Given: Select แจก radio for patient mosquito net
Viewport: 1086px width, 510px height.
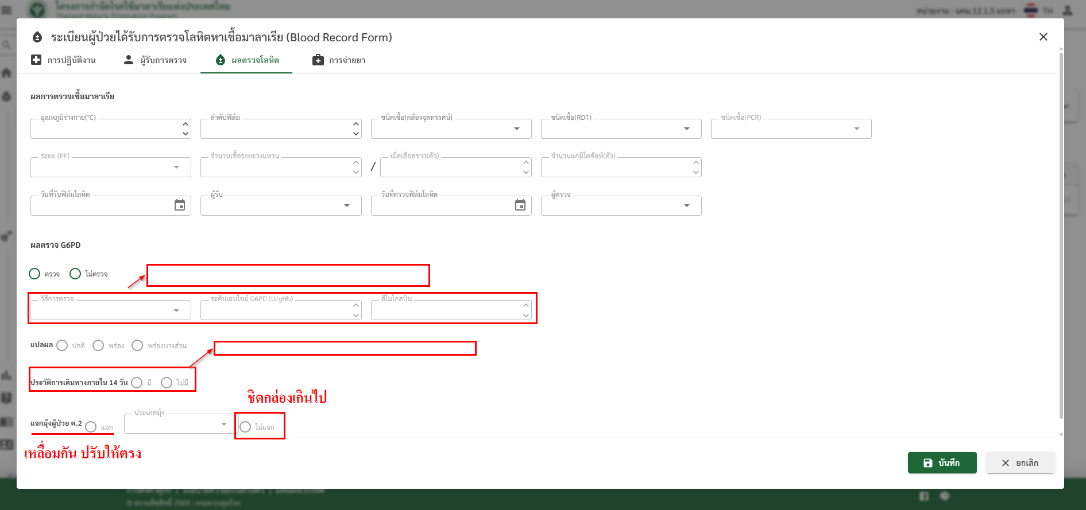Looking at the screenshot, I should 91,427.
